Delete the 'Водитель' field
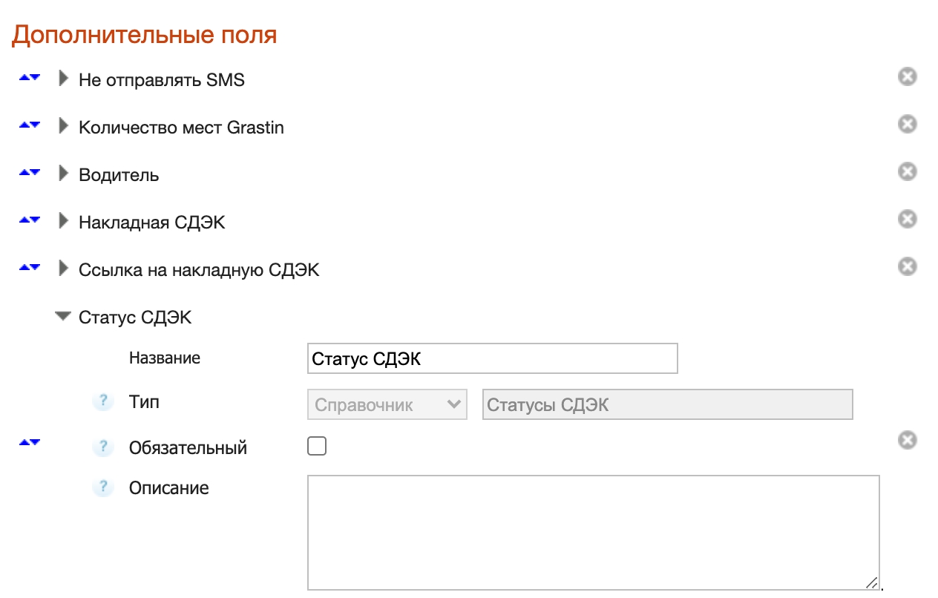Screen dimensions: 938x598 (x=907, y=172)
